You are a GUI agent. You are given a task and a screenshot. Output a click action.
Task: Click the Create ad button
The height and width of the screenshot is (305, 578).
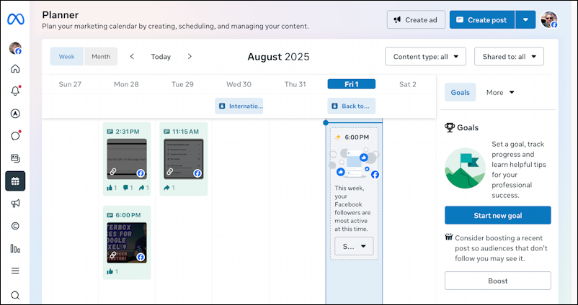pyautogui.click(x=416, y=20)
